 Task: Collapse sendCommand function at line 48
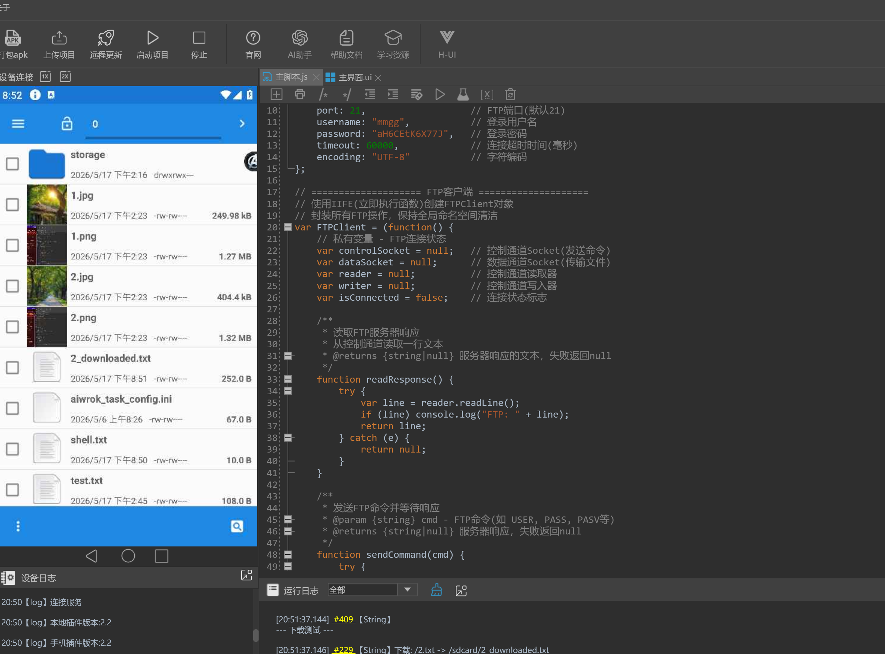288,555
